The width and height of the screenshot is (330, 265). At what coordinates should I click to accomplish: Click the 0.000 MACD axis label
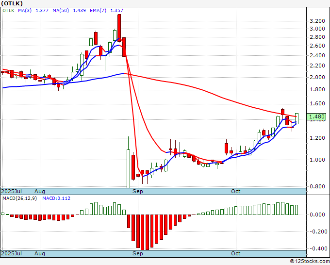pyautogui.click(x=317, y=215)
